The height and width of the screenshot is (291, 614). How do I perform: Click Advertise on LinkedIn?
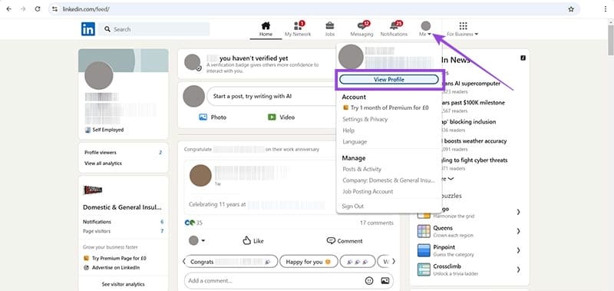pos(112,267)
